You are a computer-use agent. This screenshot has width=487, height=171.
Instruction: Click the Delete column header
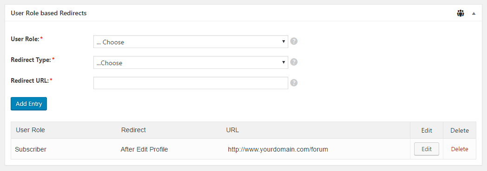[460, 130]
